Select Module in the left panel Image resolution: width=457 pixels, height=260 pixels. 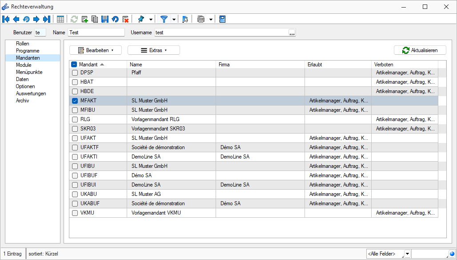(24, 65)
